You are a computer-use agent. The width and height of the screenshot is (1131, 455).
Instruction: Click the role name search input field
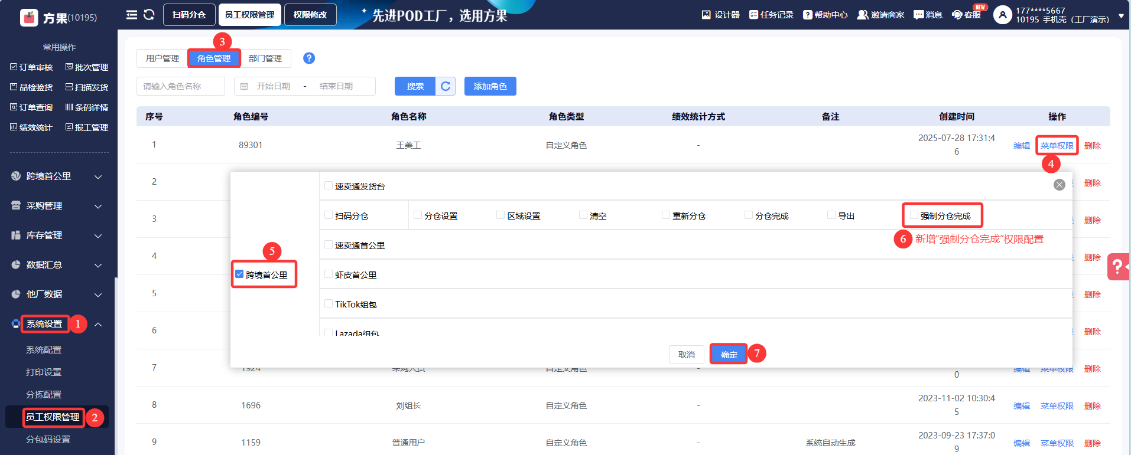tap(181, 86)
